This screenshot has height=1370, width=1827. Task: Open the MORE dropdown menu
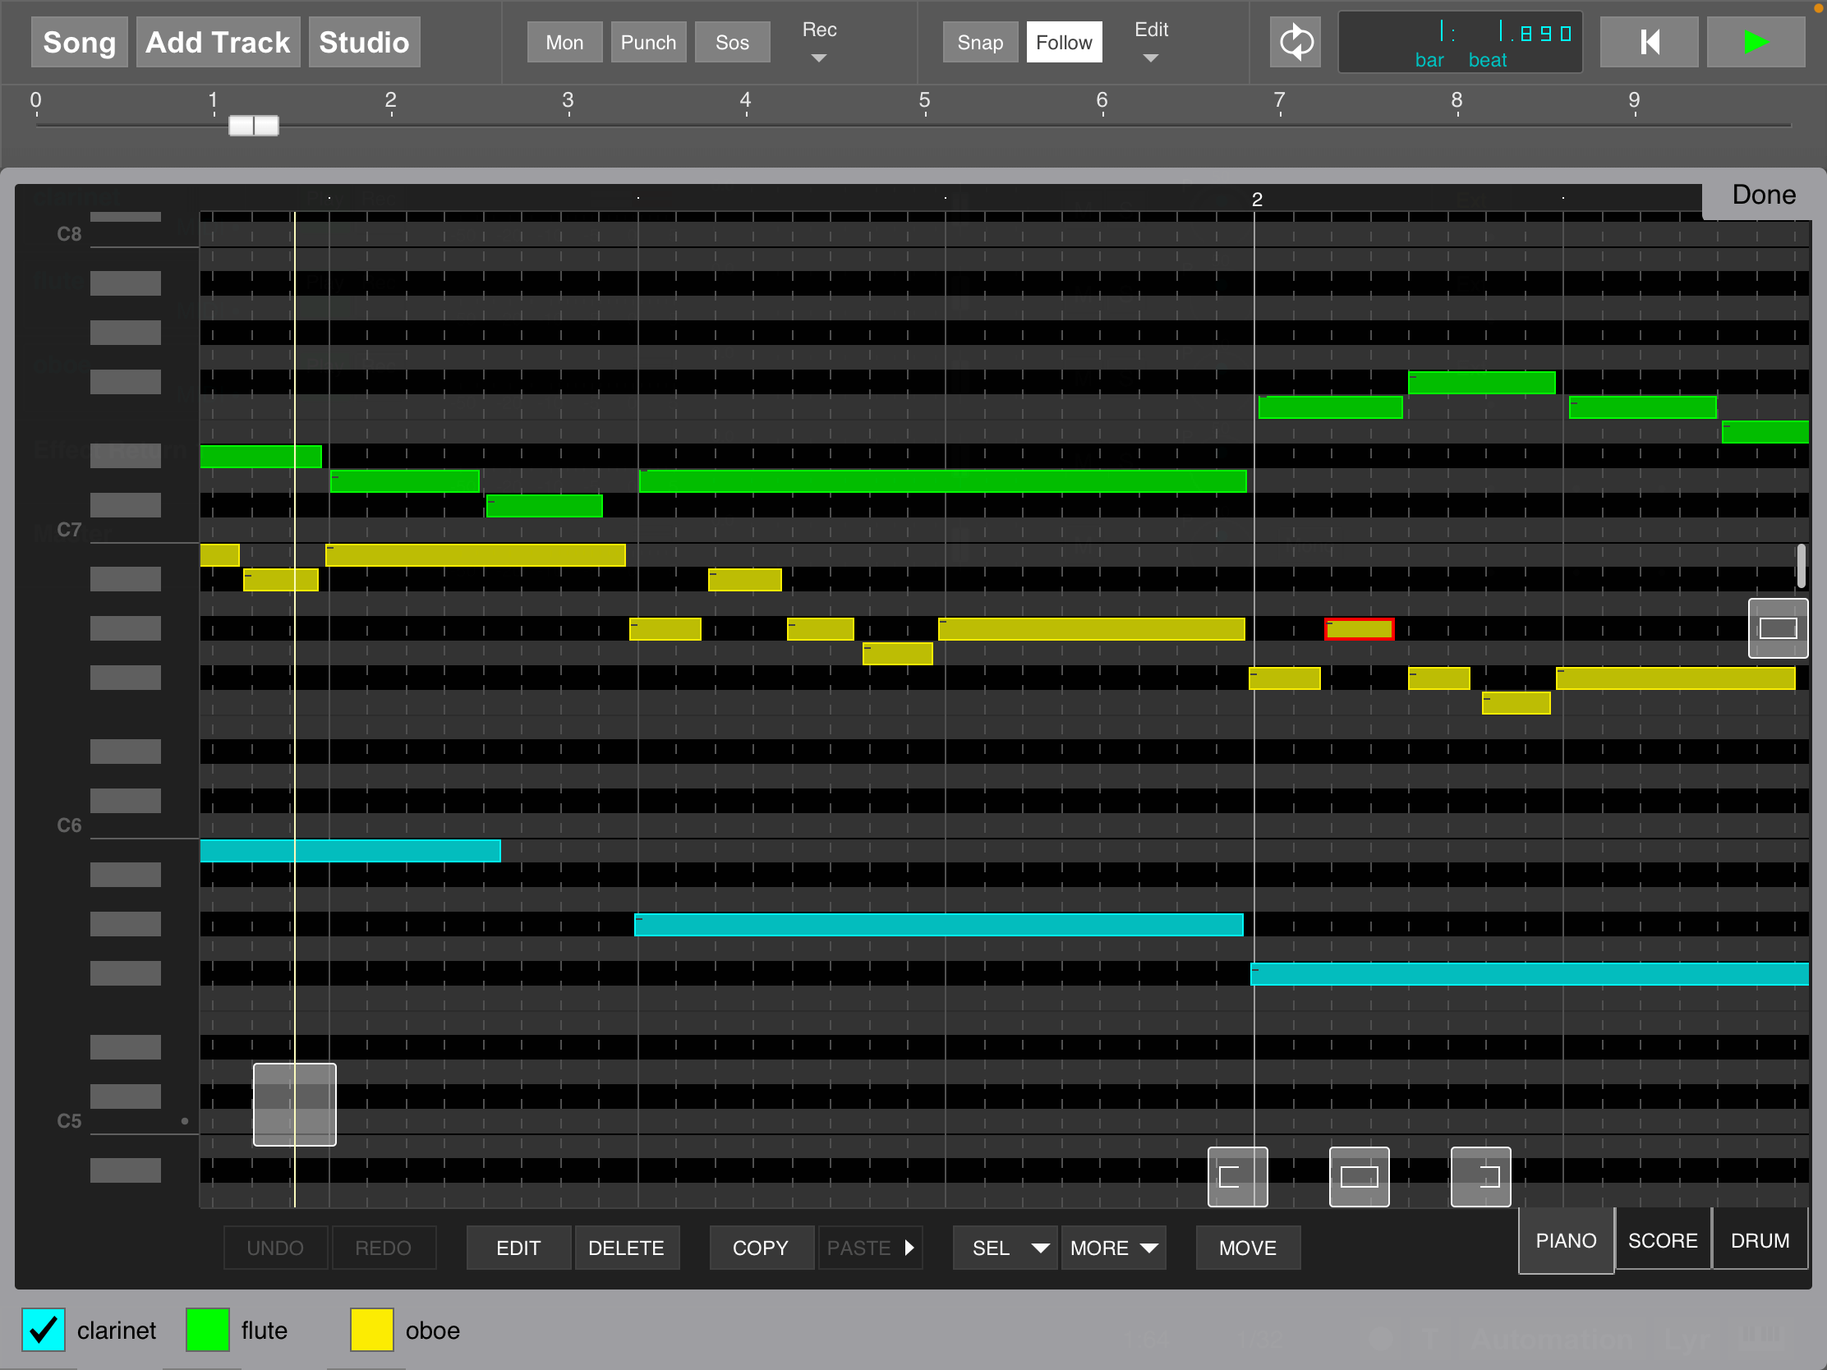point(1112,1247)
